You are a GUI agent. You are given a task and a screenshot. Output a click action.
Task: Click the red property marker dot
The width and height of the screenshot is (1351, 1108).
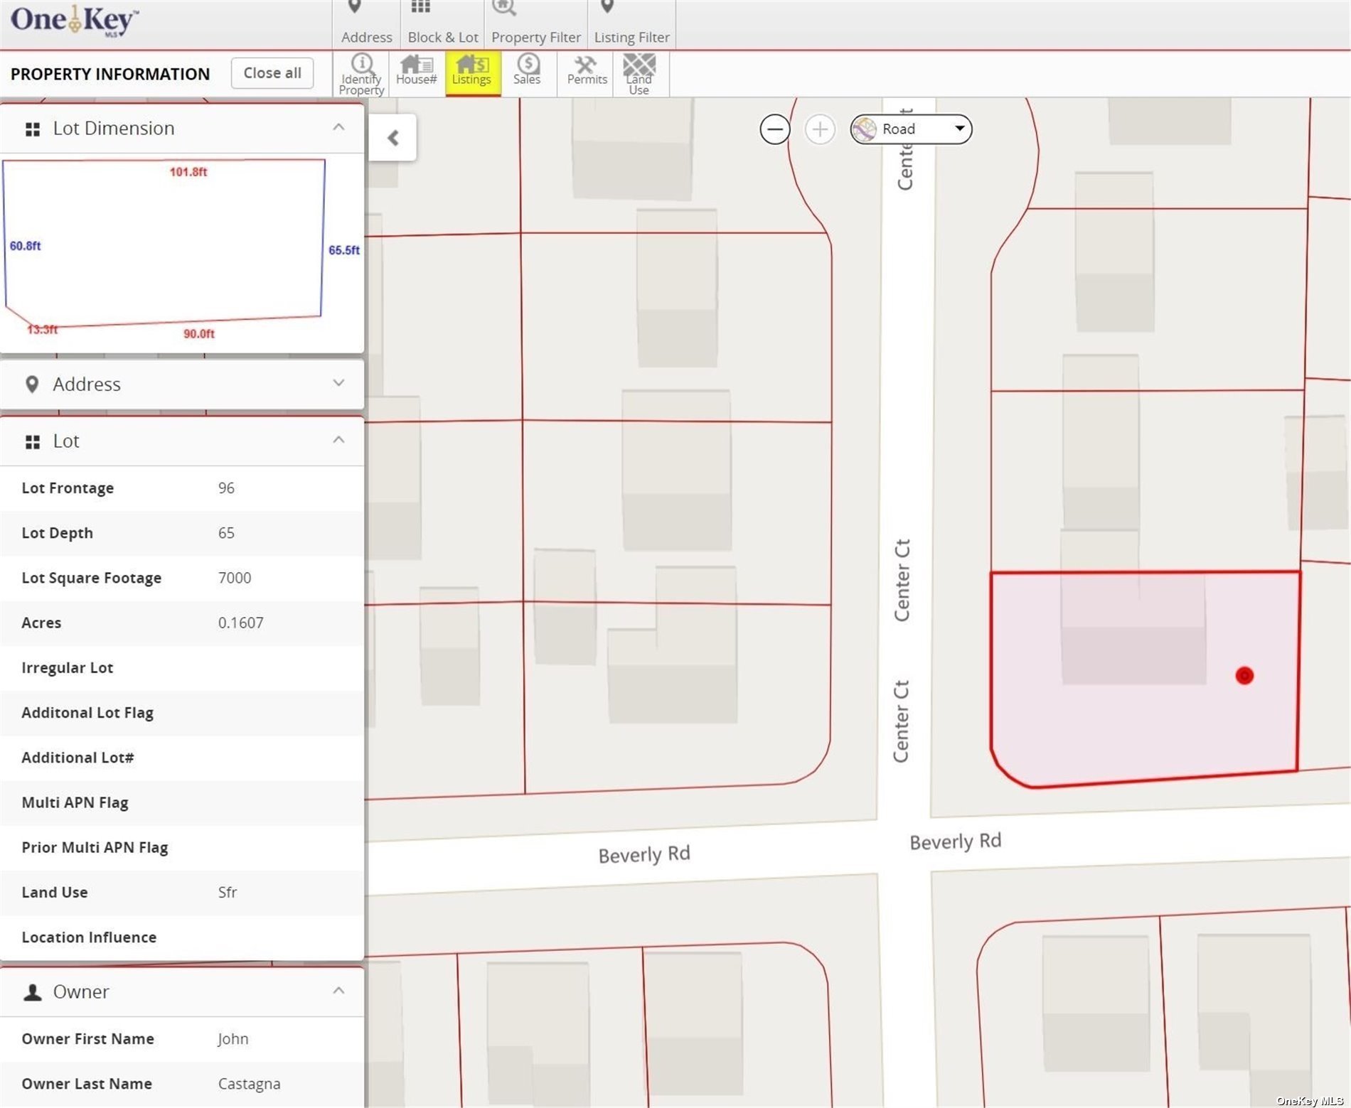click(x=1244, y=675)
